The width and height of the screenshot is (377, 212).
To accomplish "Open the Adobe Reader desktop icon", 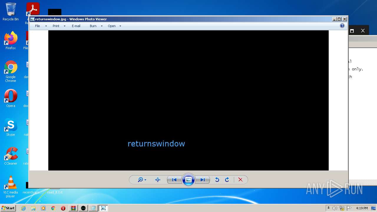I will [33, 9].
